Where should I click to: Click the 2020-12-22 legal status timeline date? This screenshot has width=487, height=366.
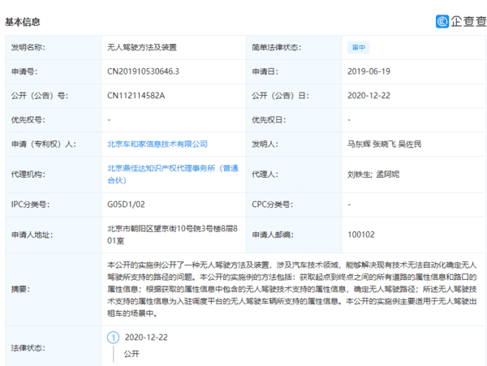click(x=146, y=338)
